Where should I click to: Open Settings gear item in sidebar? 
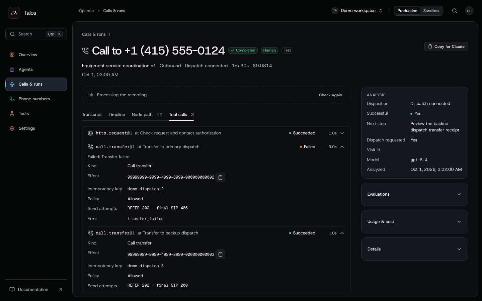[x=36, y=128]
